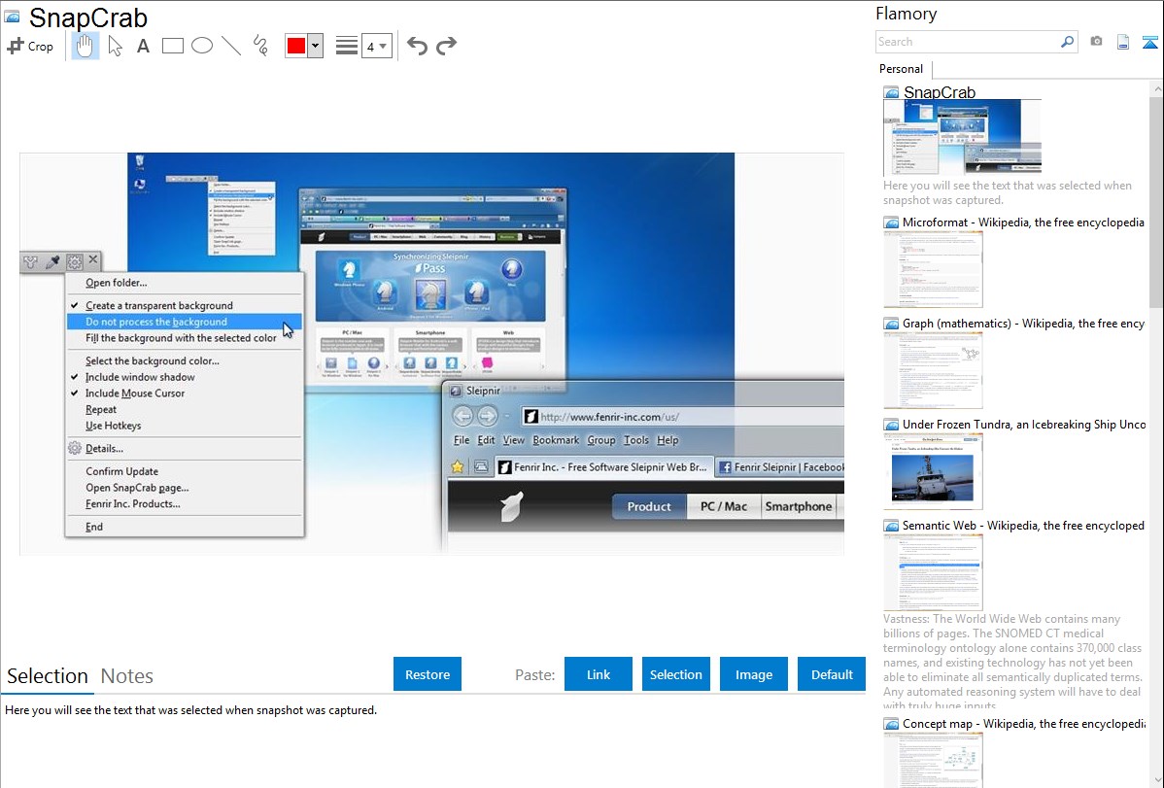Switch to the Selection tab
The height and width of the screenshot is (788, 1164).
click(48, 676)
